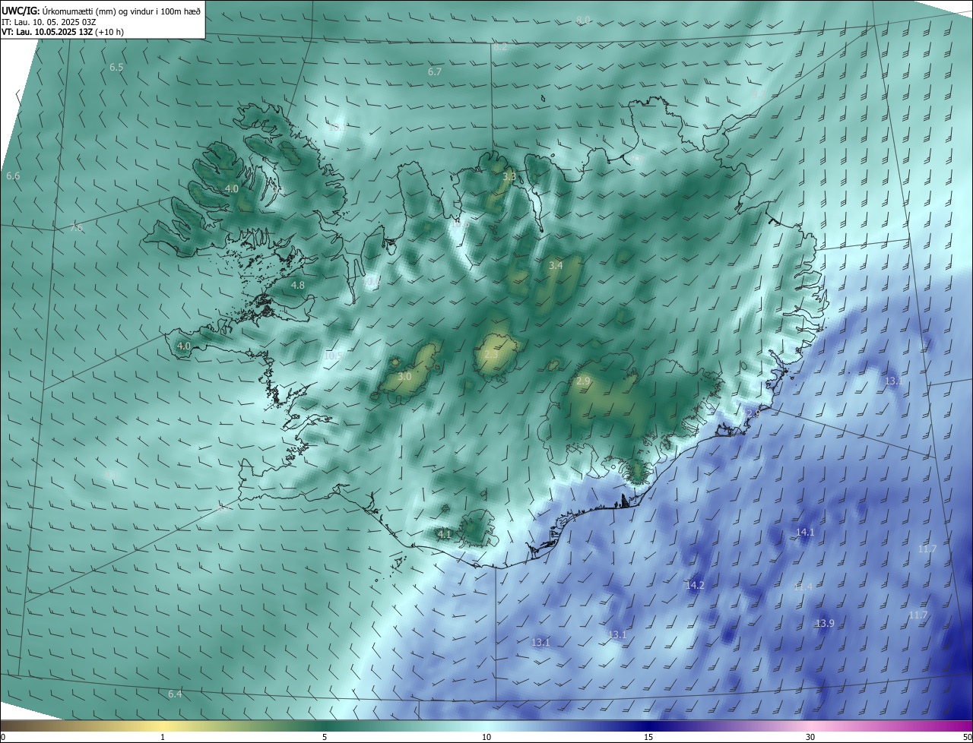Click the 11.4 value label on the map
The height and width of the screenshot is (743, 973).
(803, 587)
